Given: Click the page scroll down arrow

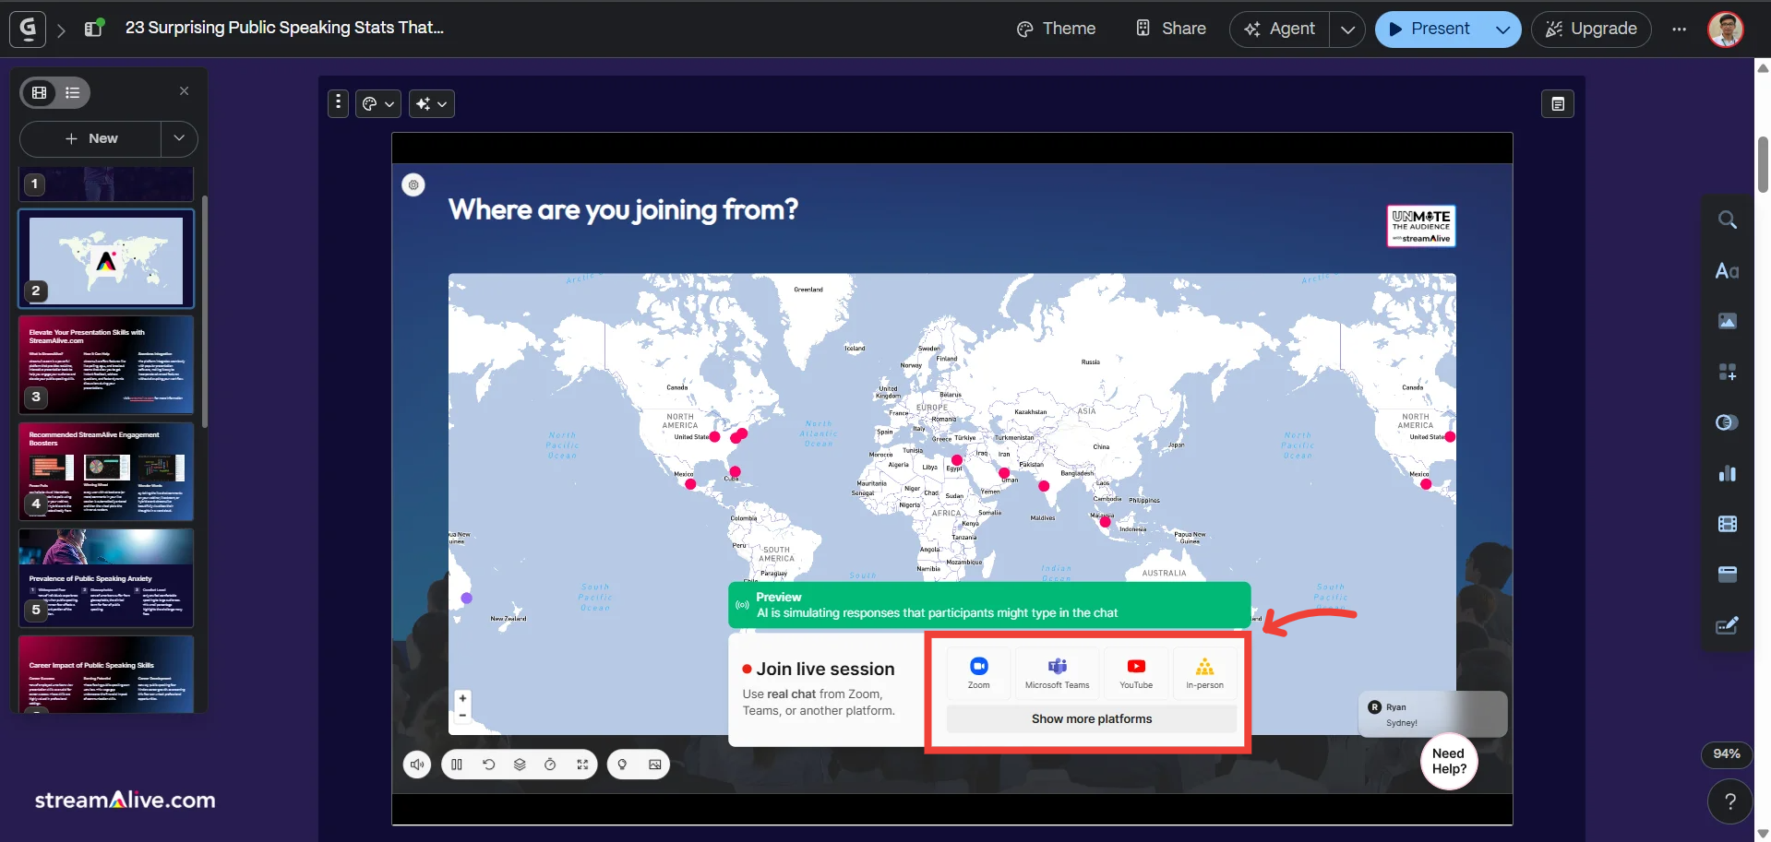Looking at the screenshot, I should (1763, 834).
